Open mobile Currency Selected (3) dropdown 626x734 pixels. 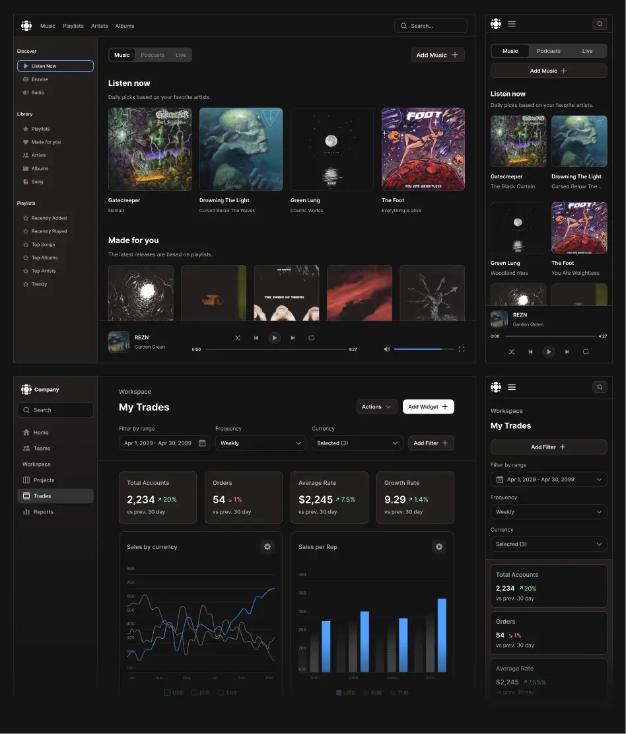(549, 544)
